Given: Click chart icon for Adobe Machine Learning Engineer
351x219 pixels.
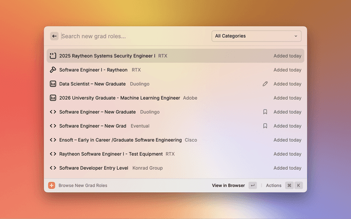Looking at the screenshot, I should pos(53,98).
